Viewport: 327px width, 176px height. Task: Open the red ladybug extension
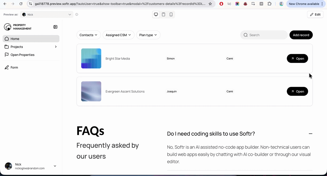click(x=245, y=4)
